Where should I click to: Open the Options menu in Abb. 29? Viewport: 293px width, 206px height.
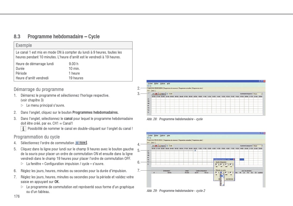[x=163, y=136]
